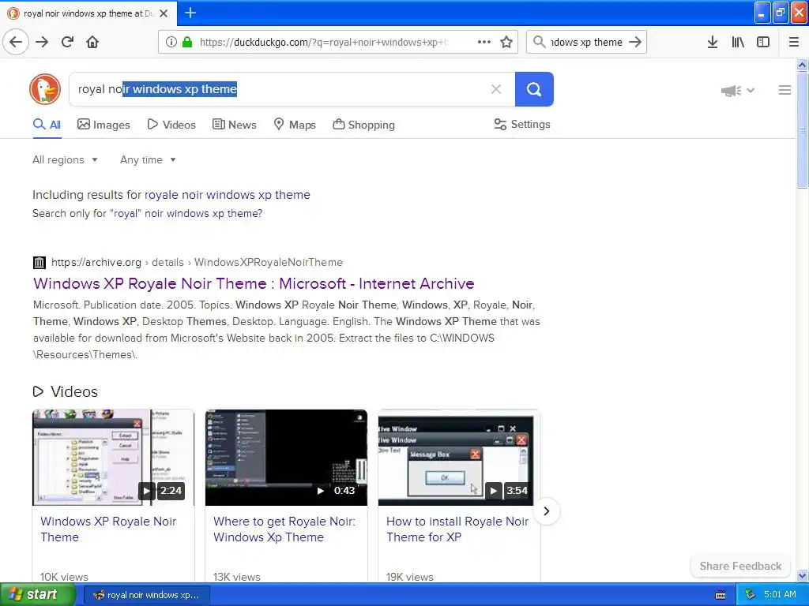Open the Firefox hamburger menu
Viewport: 809px width, 606px height.
click(x=794, y=43)
